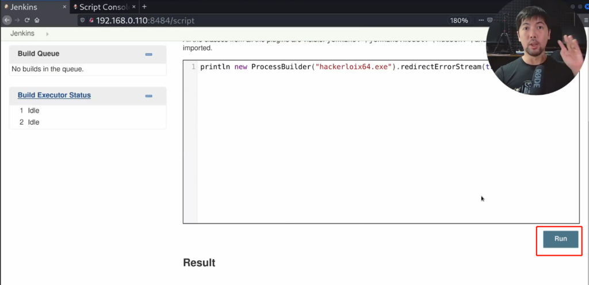Click the browser forward arrow
Screen dimensions: 589x285
[17, 20]
